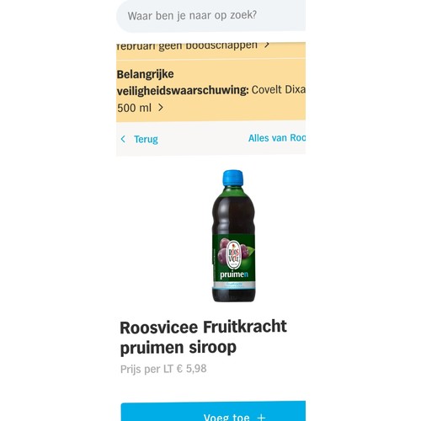Go back using the 'Terug' link
Viewport: 421px width, 421px height.
point(146,139)
